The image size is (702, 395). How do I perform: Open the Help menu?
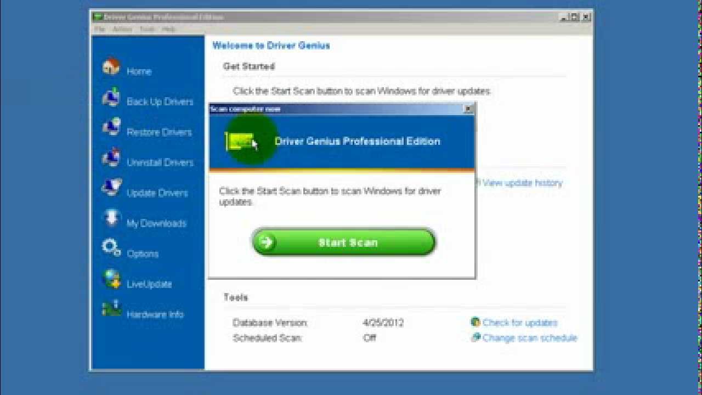168,29
